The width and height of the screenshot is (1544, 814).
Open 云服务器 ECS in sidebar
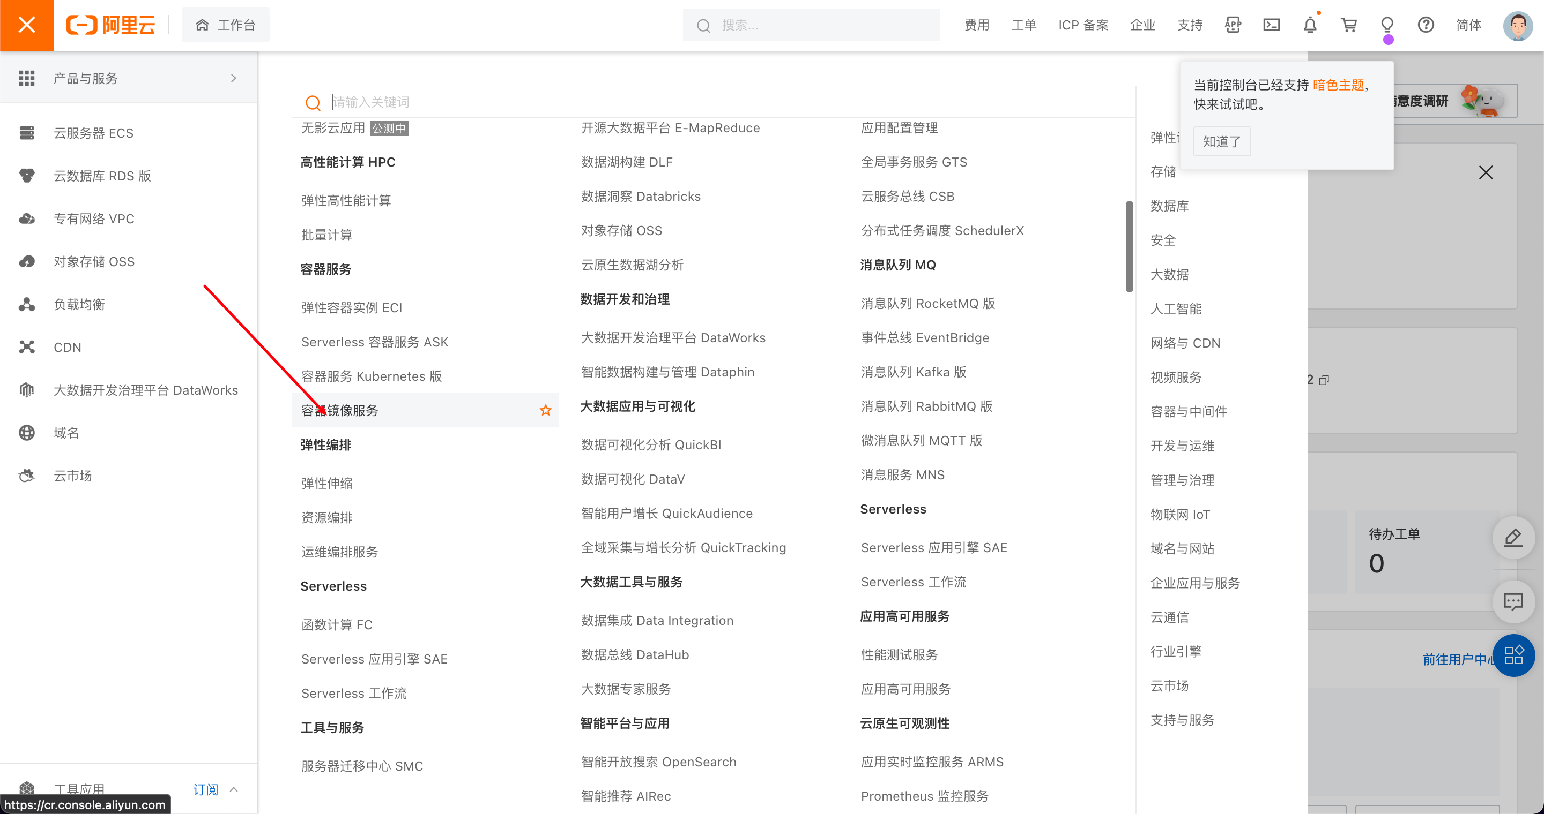pos(93,133)
